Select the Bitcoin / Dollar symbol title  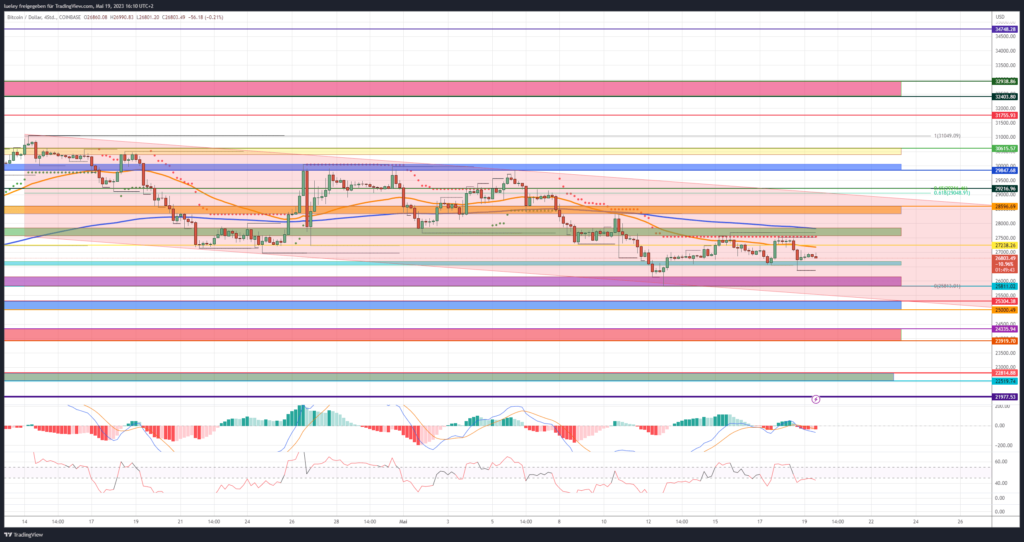pos(24,17)
